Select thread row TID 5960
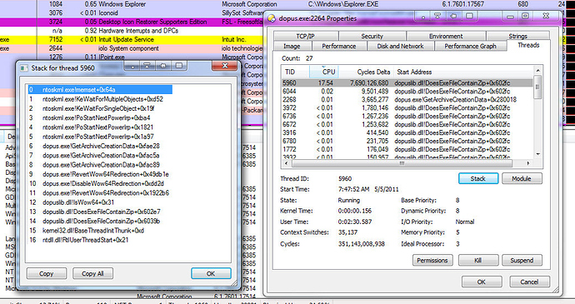 coord(407,83)
